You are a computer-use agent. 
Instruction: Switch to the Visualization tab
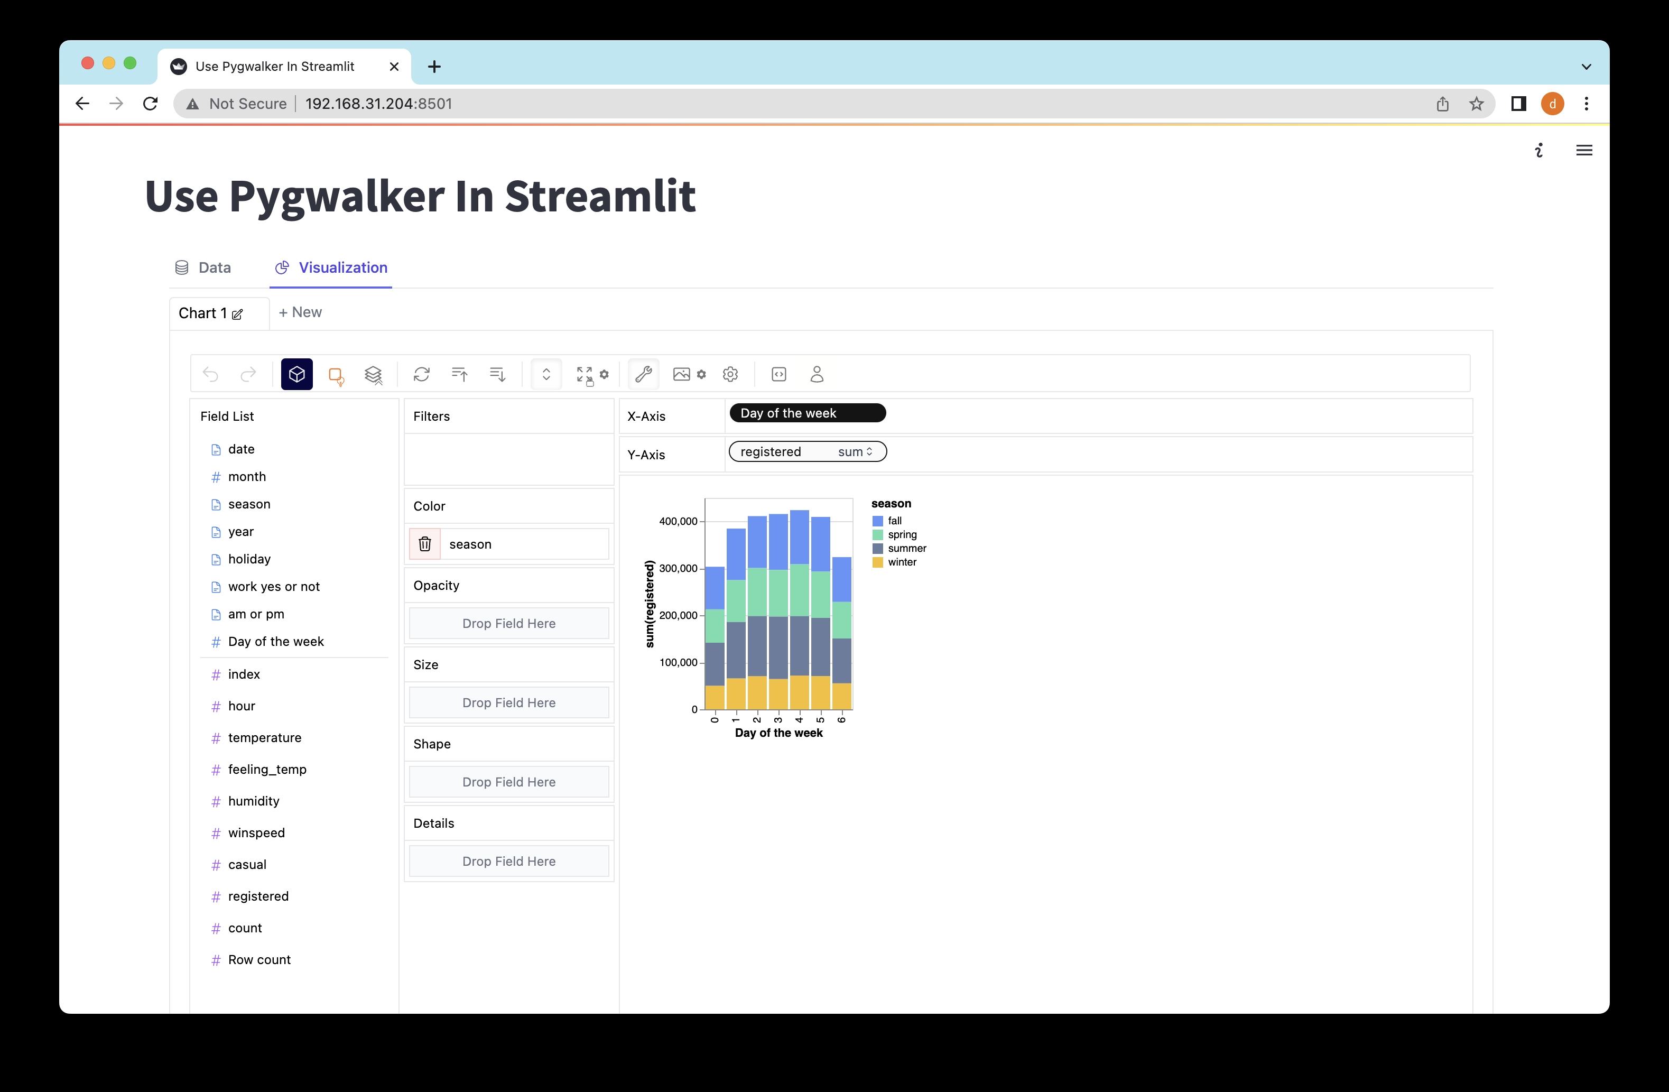pyautogui.click(x=342, y=267)
